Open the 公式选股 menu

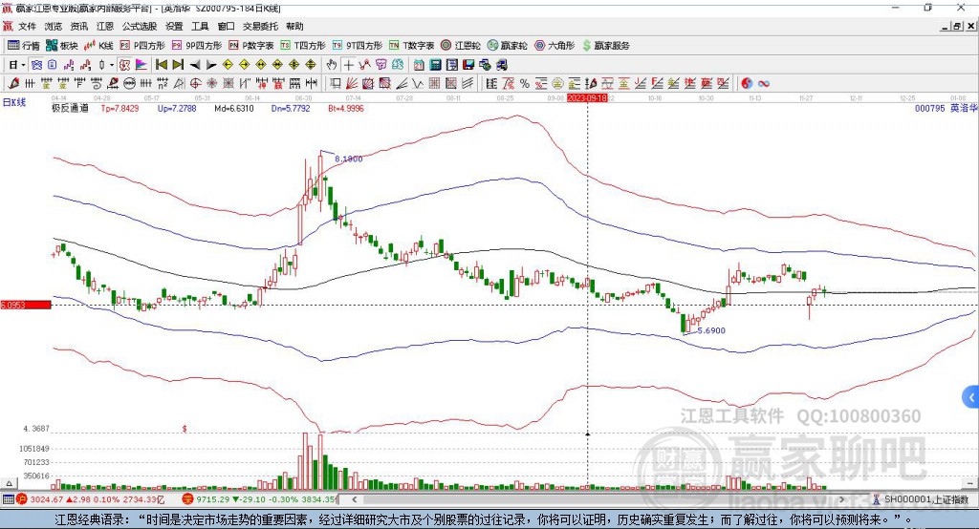[x=140, y=26]
